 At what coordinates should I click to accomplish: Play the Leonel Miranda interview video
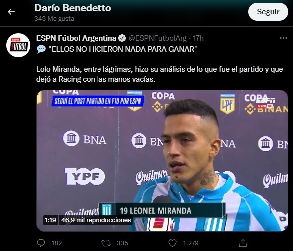(x=162, y=161)
